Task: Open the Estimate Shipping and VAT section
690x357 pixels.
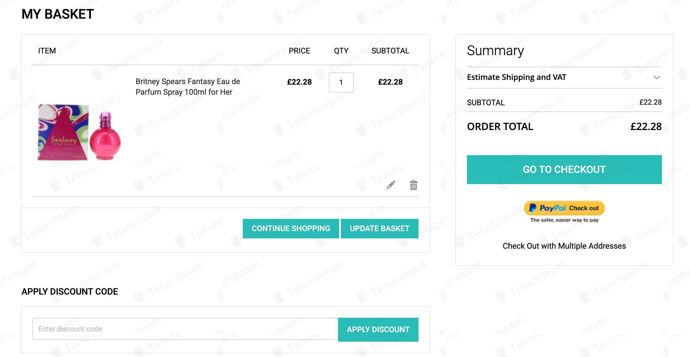Action: tap(564, 77)
